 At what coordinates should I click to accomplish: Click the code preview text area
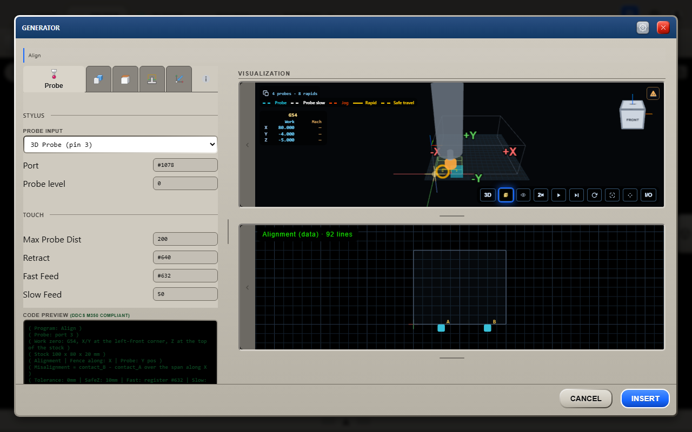pyautogui.click(x=120, y=352)
